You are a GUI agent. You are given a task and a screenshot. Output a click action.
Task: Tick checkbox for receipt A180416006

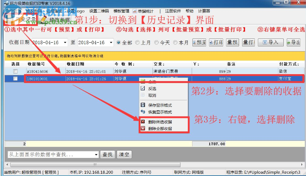[15, 71]
